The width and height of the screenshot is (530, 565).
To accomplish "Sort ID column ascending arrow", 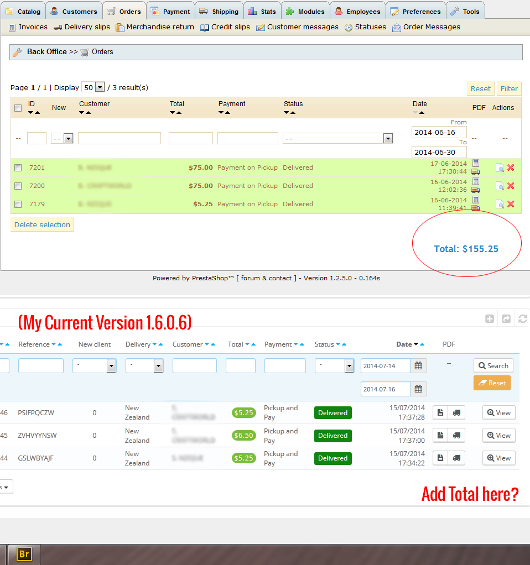I will pos(37,113).
